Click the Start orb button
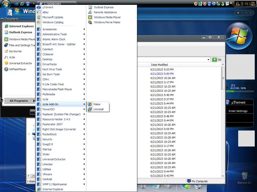This screenshot has height=192, width=257. pos(6,4)
